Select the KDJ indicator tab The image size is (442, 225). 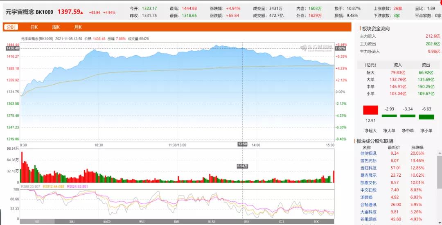coord(72,222)
